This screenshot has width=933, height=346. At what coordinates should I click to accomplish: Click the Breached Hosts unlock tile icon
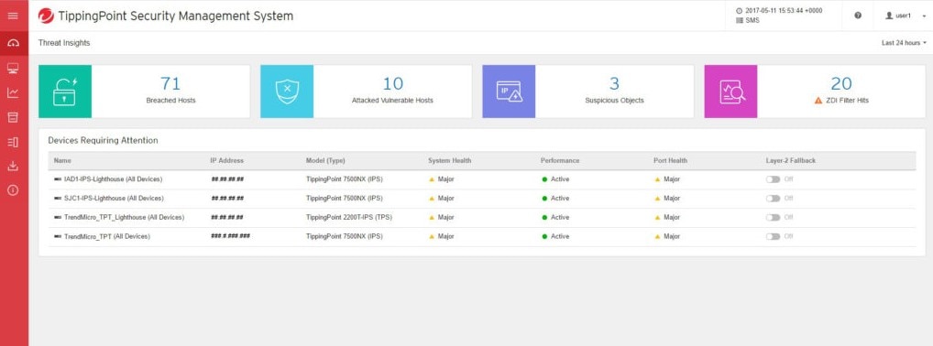point(65,92)
